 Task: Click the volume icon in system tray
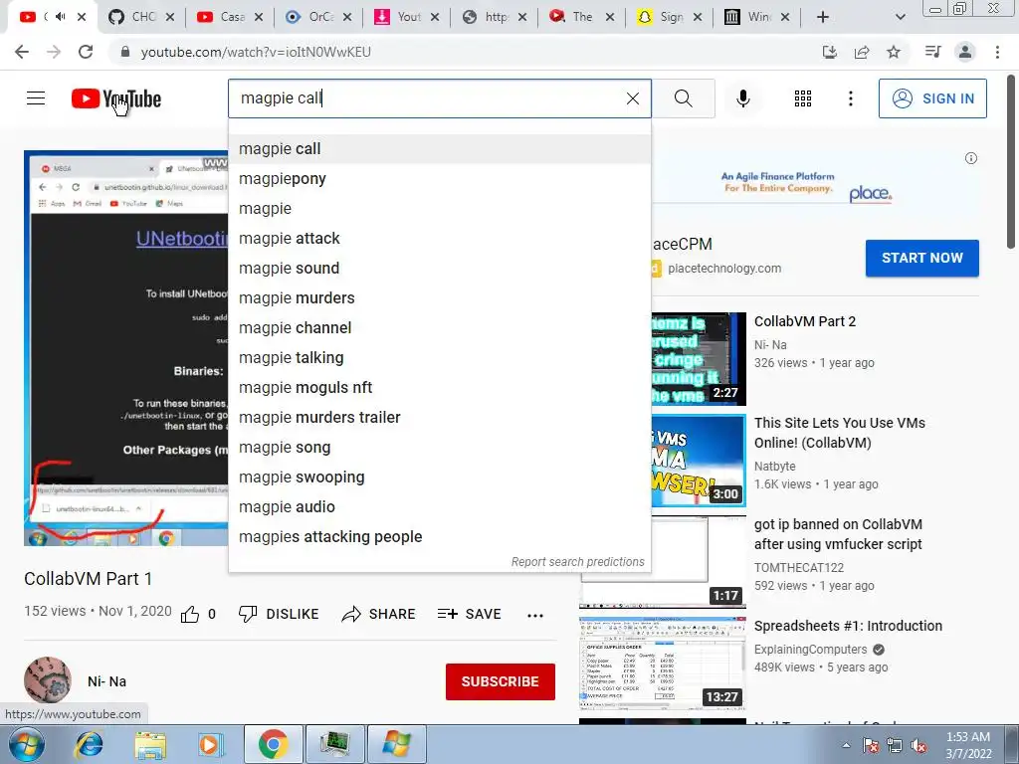[x=918, y=746]
